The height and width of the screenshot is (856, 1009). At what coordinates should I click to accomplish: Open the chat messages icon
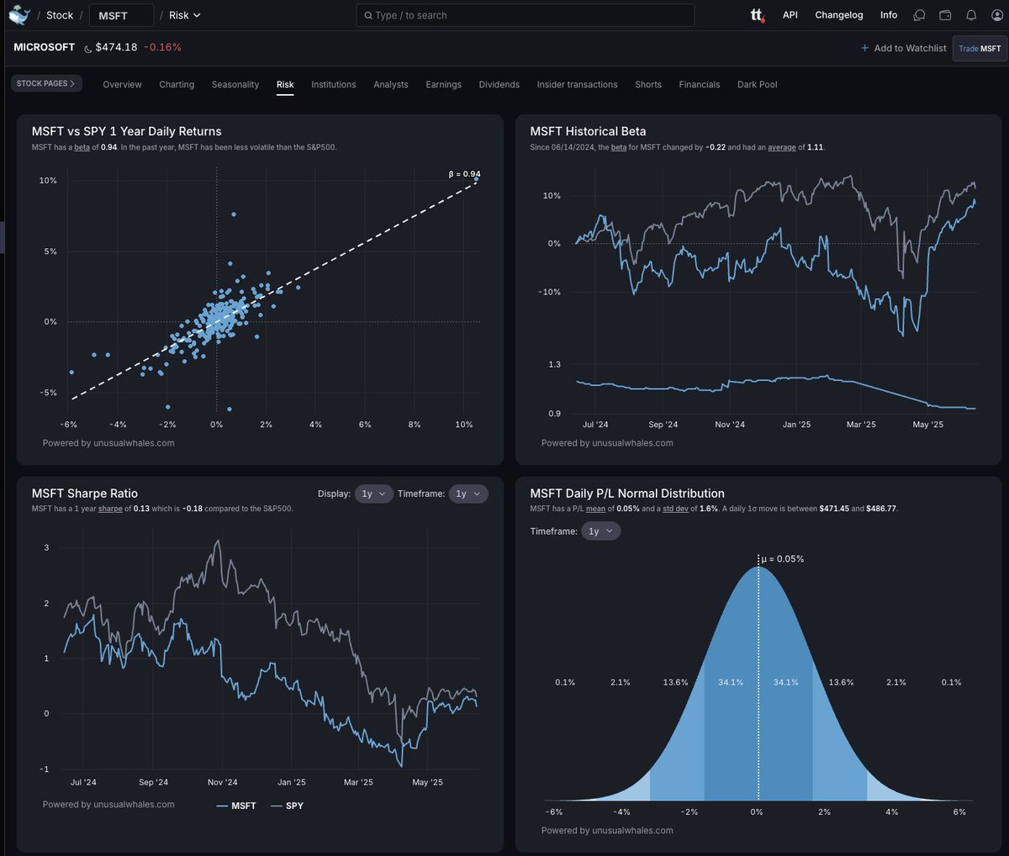[919, 15]
